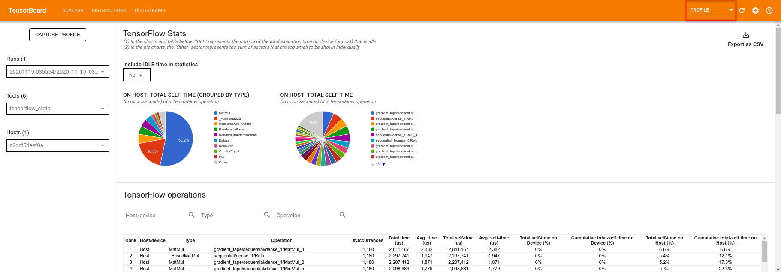The width and height of the screenshot is (781, 272).
Task: Expand the Hosts c2ccf5deef0a dropdown
Action: (57, 145)
